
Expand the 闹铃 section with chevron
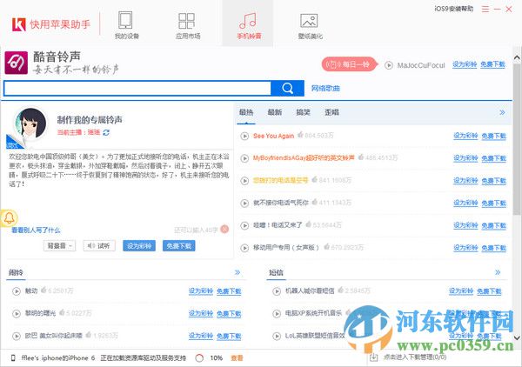(238, 272)
